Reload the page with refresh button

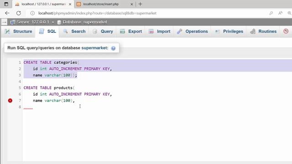point(18,13)
